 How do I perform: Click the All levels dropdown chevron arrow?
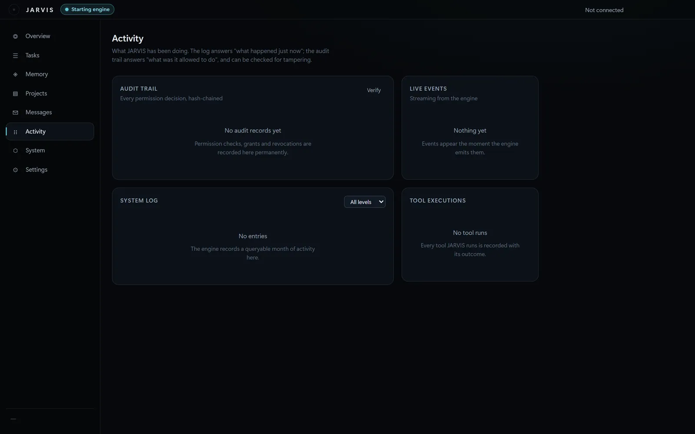pos(381,202)
